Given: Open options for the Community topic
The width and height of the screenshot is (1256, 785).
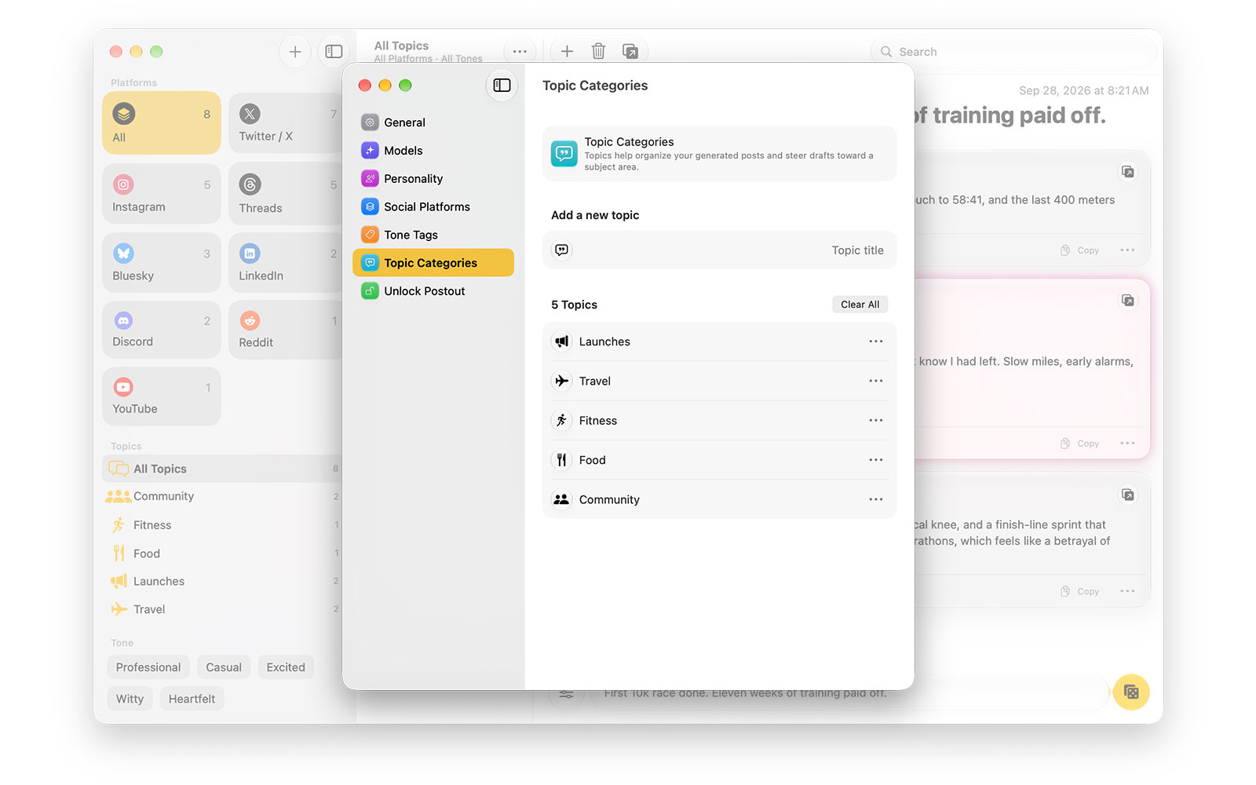Looking at the screenshot, I should pos(876,499).
